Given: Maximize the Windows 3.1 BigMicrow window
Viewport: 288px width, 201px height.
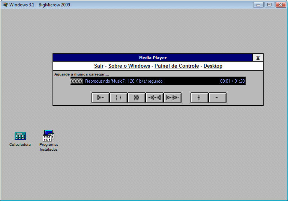Looking at the screenshot, I should (x=269, y=5).
